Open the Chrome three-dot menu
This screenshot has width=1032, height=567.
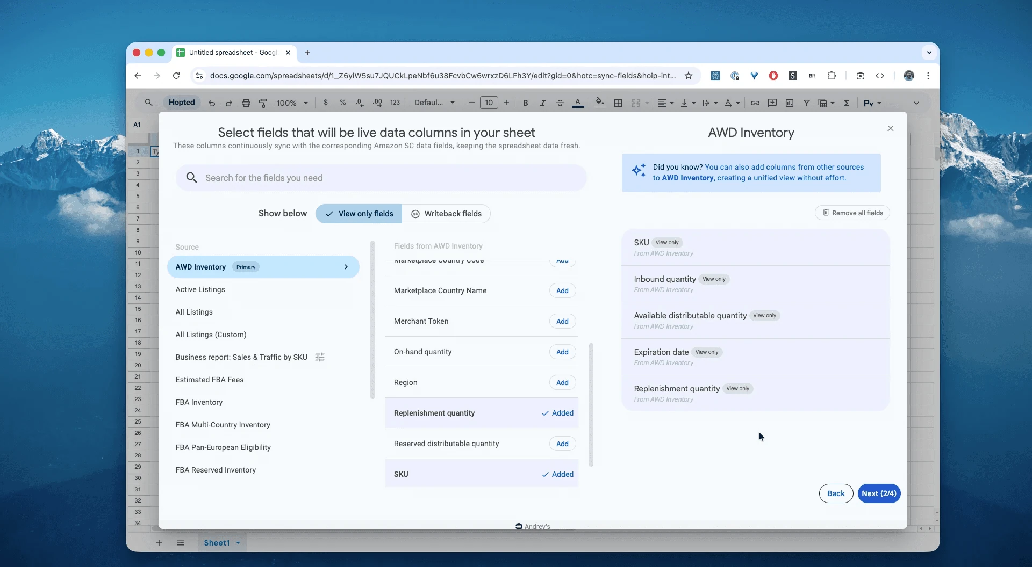click(928, 76)
